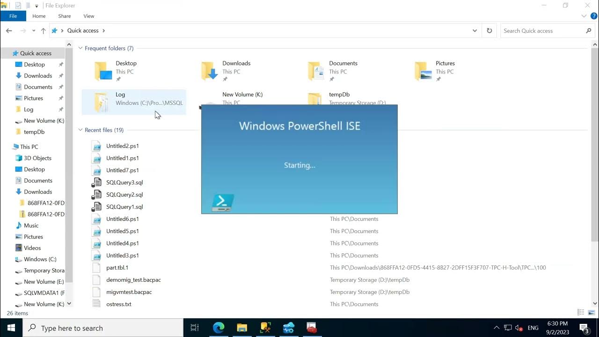Click the Back navigation arrow
Image resolution: width=599 pixels, height=337 pixels.
[9, 30]
